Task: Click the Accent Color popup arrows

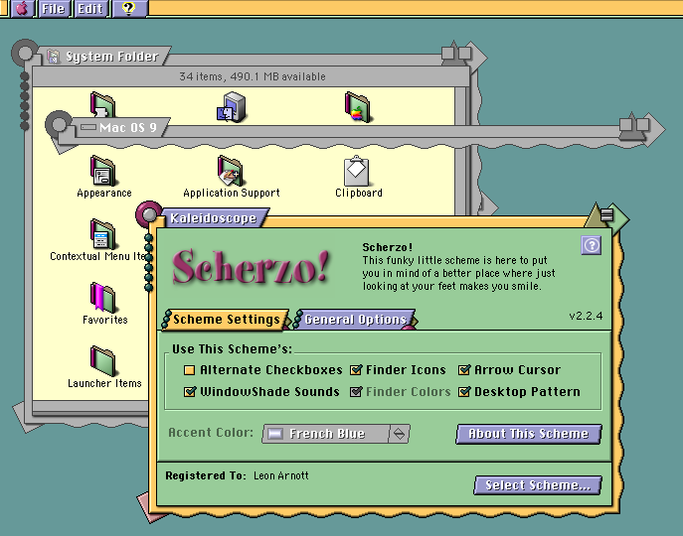Action: [x=399, y=434]
